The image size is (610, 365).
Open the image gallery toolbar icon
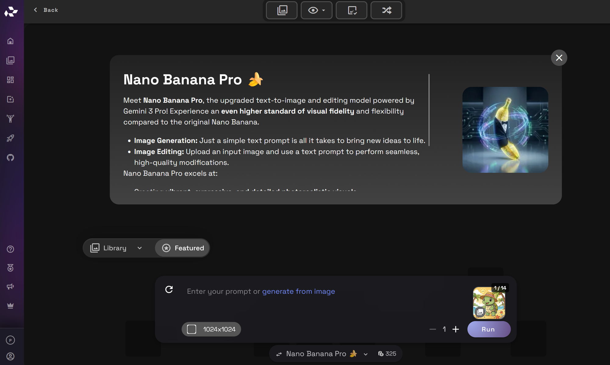click(282, 10)
